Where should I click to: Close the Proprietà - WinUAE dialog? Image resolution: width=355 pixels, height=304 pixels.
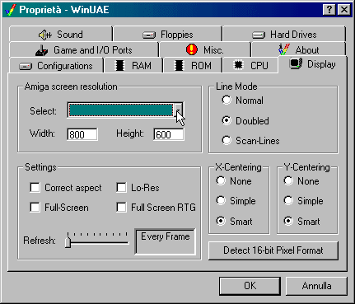coord(344,10)
